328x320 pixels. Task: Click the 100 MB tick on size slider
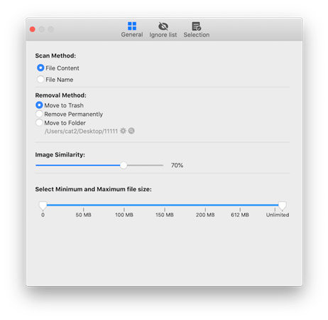[124, 210]
